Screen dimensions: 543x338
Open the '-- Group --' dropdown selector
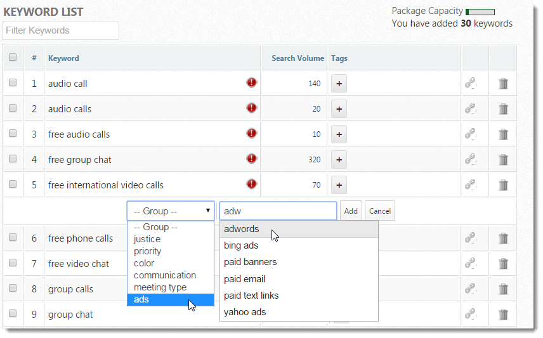171,211
